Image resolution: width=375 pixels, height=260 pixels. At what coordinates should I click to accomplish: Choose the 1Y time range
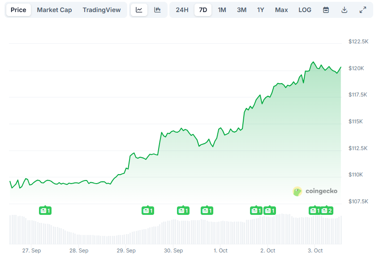(x=260, y=10)
